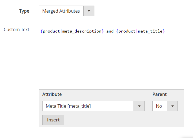Expand the Parent dropdown arrow
The height and width of the screenshot is (138, 193).
pyautogui.click(x=172, y=106)
